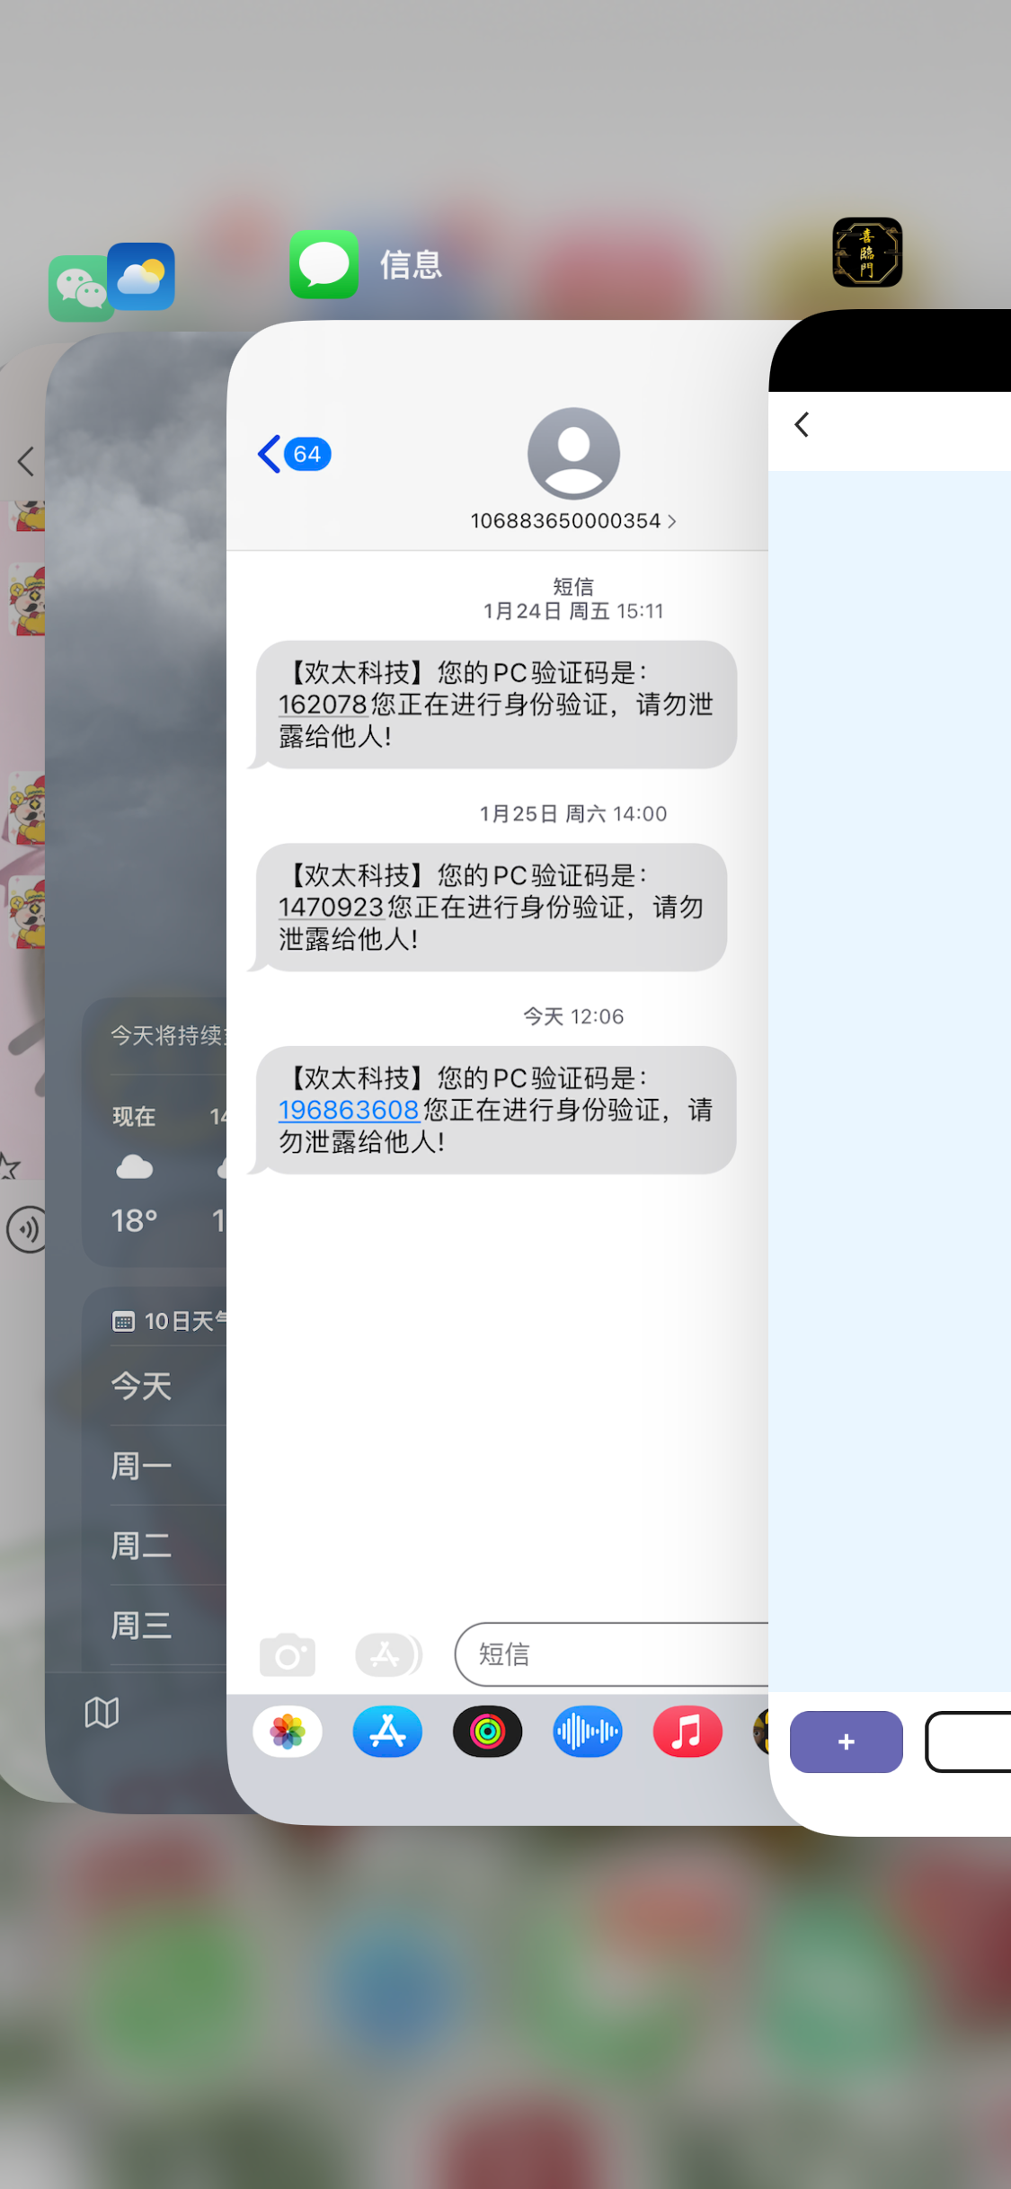The image size is (1011, 2189).
Task: Tap the purple plus button
Action: pos(847,1741)
